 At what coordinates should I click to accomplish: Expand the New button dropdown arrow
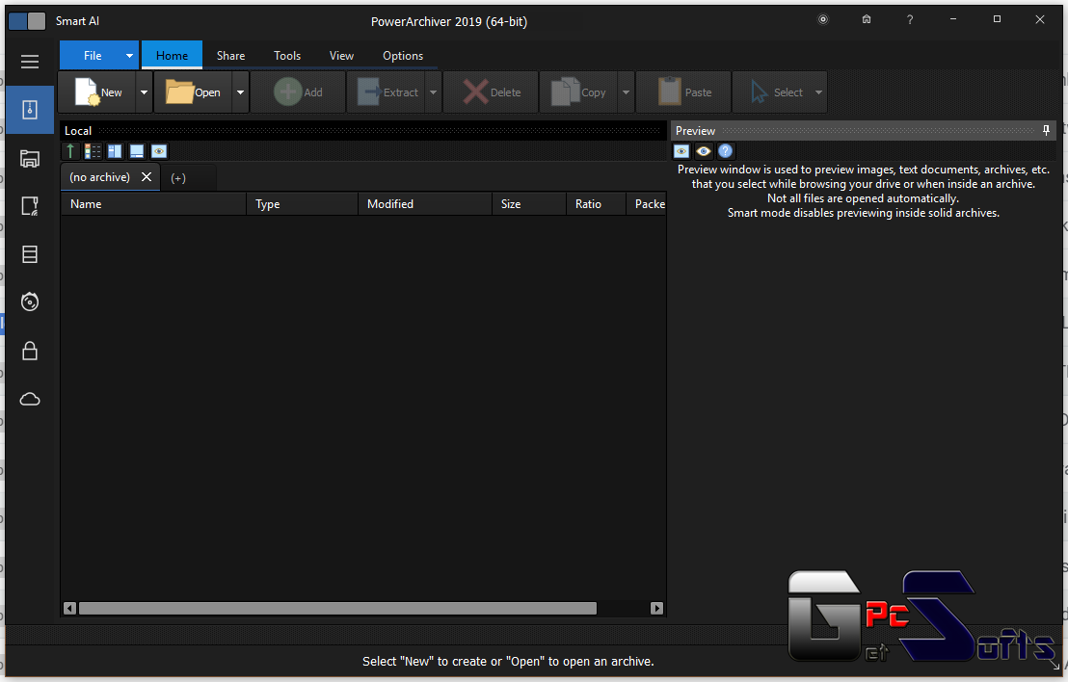[x=144, y=92]
